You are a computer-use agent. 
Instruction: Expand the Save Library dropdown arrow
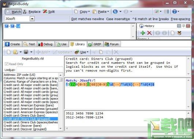31,52
